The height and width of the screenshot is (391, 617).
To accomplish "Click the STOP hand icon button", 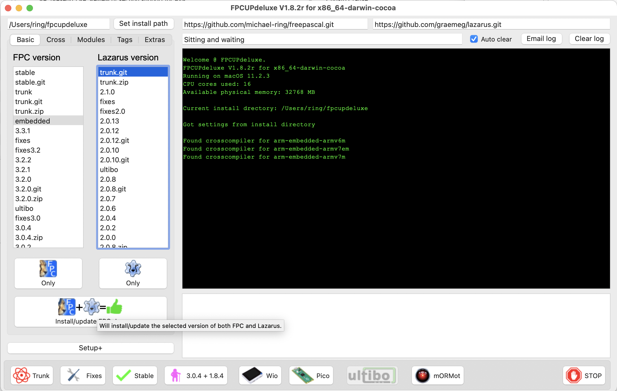I will [x=584, y=375].
